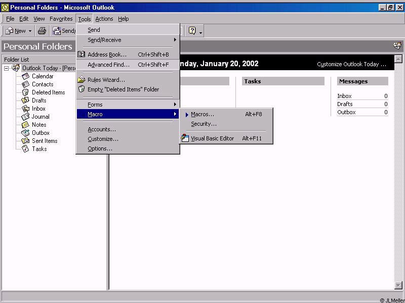
Task: Open the File menu
Action: pyautogui.click(x=10, y=19)
